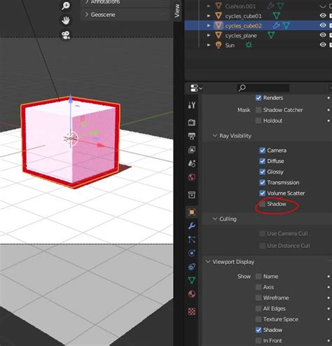Enable the Axis display checkbox
Viewport: 332px width, 346px height.
click(x=258, y=287)
